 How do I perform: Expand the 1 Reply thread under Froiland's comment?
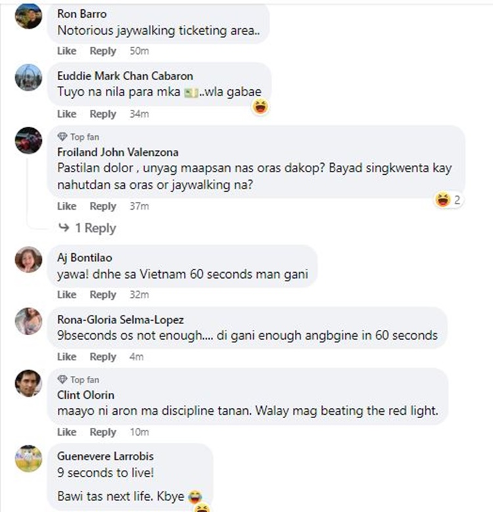point(95,228)
